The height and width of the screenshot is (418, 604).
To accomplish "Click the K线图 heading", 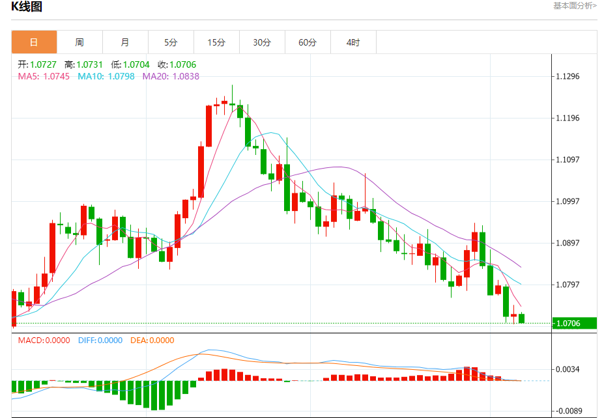I will click(26, 7).
